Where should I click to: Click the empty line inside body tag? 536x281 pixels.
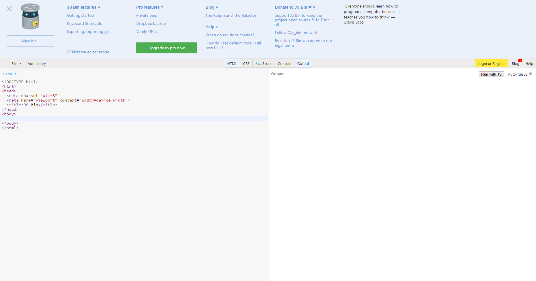[134, 119]
